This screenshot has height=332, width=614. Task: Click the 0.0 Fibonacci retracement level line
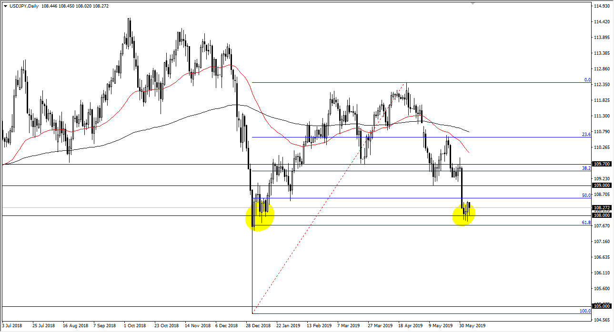[381, 82]
